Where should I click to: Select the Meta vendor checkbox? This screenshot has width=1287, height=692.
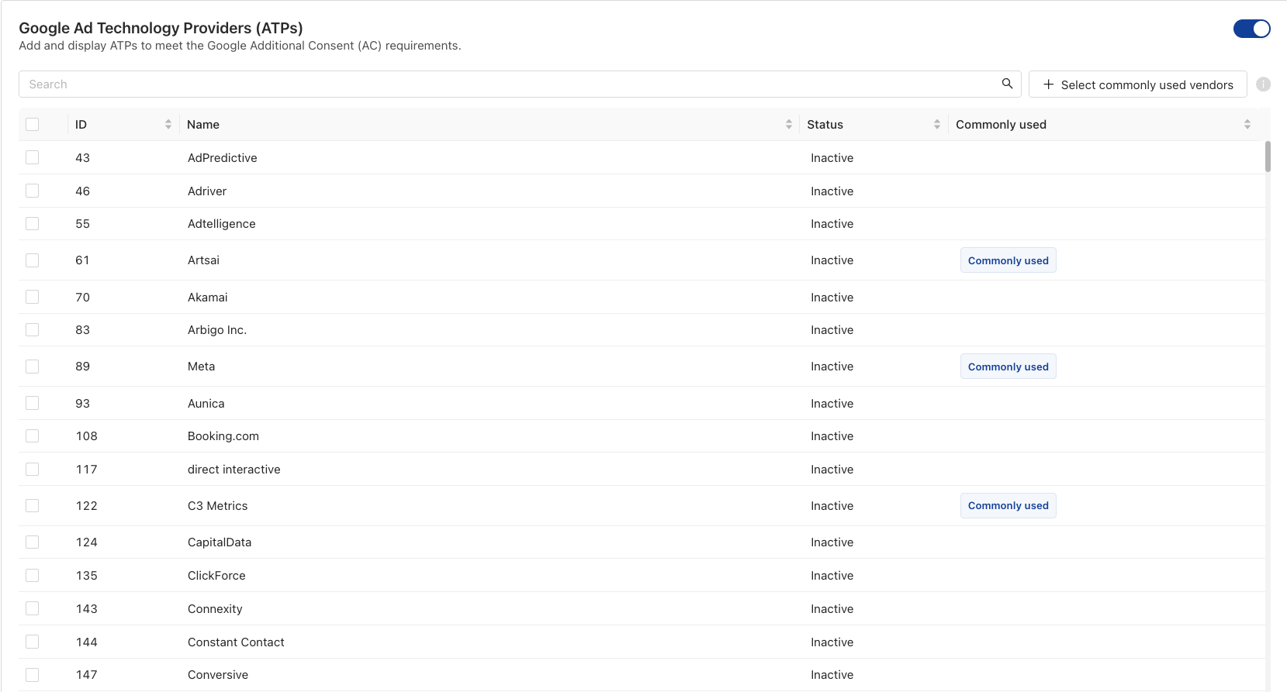pos(32,367)
